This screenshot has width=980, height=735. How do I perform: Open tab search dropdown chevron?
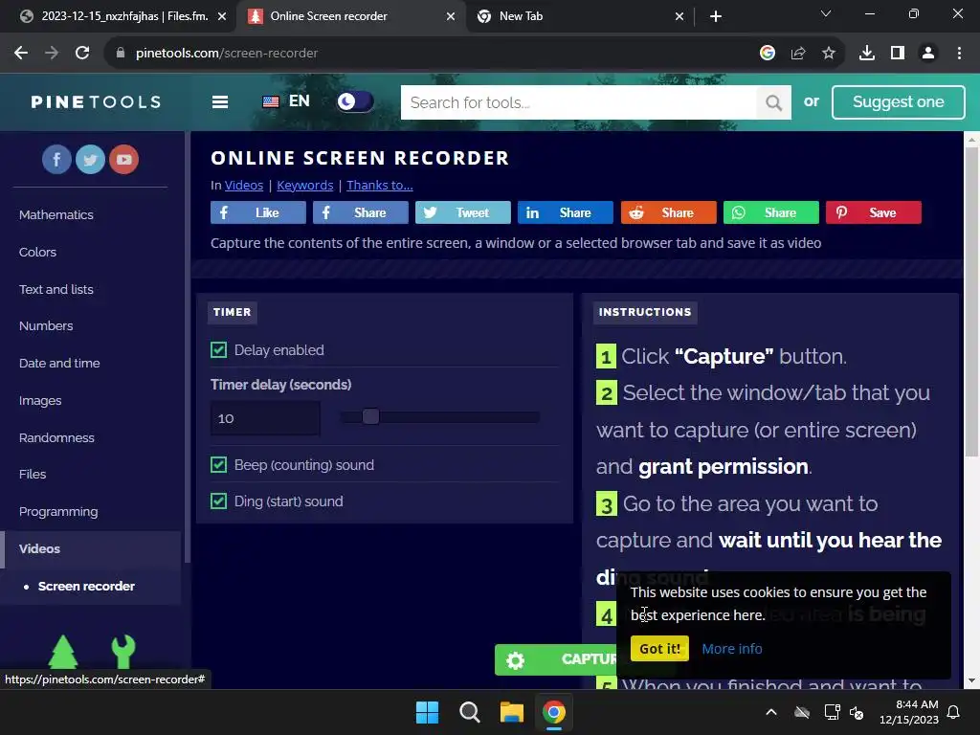tap(826, 13)
